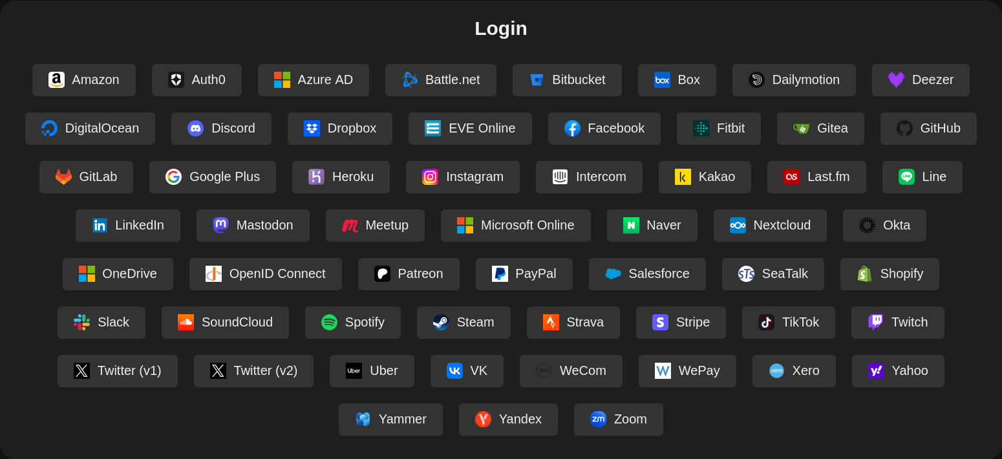Screen dimensions: 1002x459
Task: Choose Meetup as login provider
Action: click(x=375, y=226)
